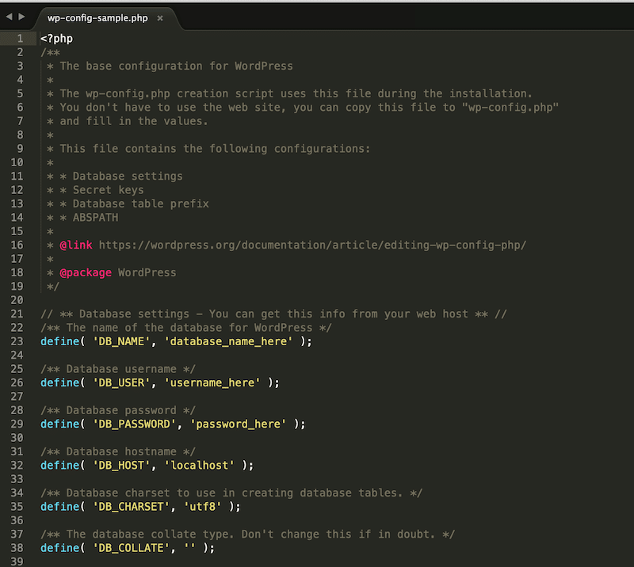634x567 pixels.
Task: Click the '@link' tag
Action: pos(76,245)
